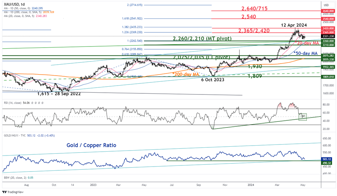The image size is (337, 196).
Task: Click the 2640.000 red price label
Action: tap(327, 11)
